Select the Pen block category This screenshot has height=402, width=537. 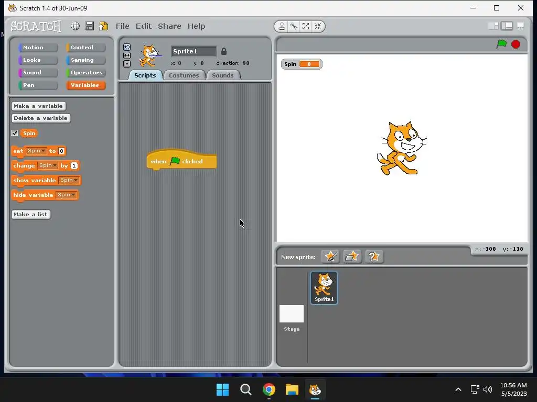pos(38,85)
